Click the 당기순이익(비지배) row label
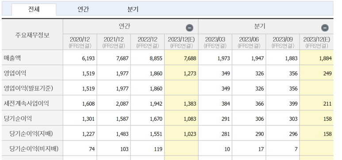The width and height of the screenshot is (342, 160). coord(34,149)
